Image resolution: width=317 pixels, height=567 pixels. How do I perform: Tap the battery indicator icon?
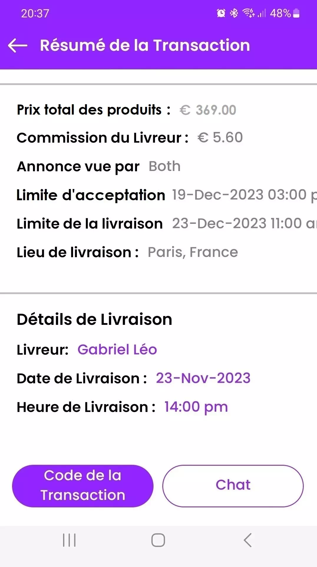pyautogui.click(x=297, y=13)
